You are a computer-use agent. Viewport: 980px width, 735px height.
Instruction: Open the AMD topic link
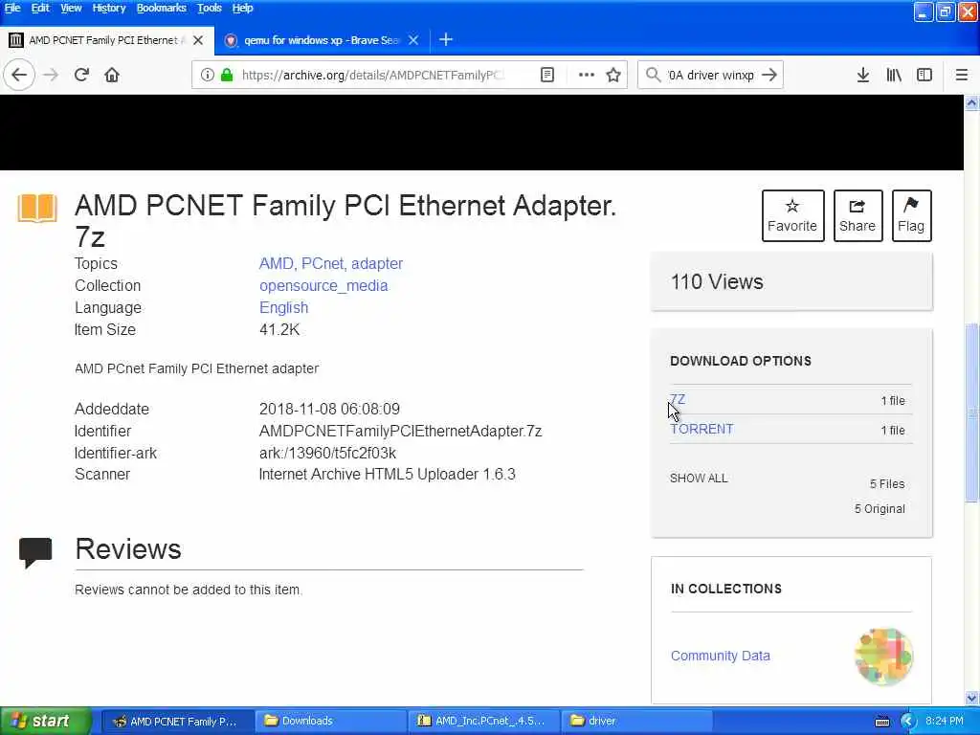point(277,264)
